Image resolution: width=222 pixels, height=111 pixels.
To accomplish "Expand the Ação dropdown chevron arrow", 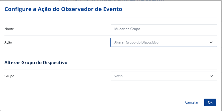I will [x=211, y=42].
